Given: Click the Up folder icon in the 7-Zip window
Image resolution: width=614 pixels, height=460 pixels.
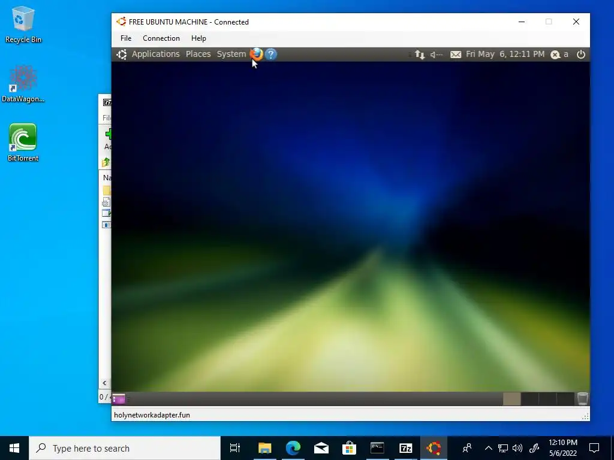Looking at the screenshot, I should point(106,162).
